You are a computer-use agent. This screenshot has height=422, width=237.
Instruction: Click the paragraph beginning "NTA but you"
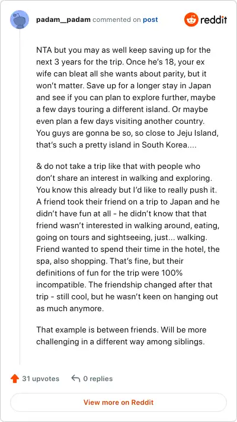[x=126, y=97]
